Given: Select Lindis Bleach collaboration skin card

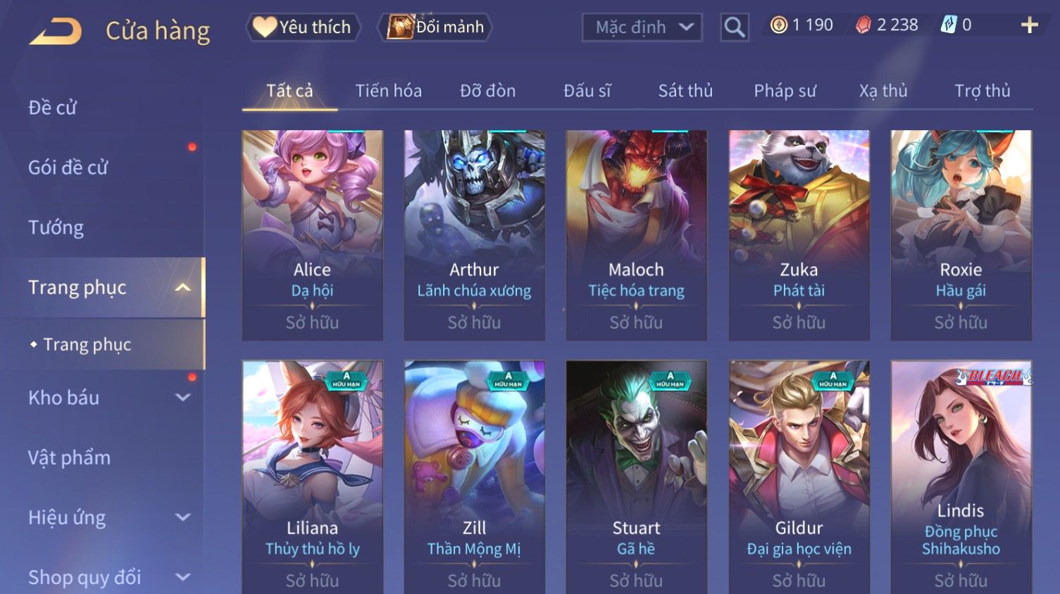Looking at the screenshot, I should tap(961, 477).
